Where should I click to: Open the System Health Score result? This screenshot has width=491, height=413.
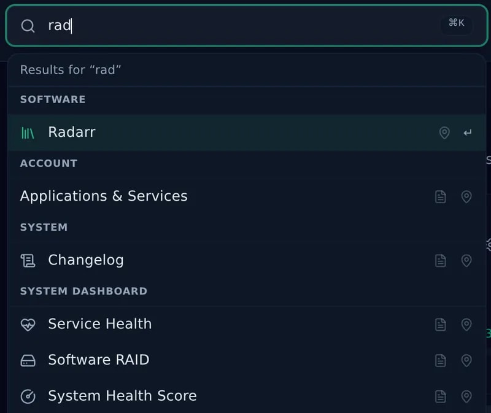(x=247, y=396)
